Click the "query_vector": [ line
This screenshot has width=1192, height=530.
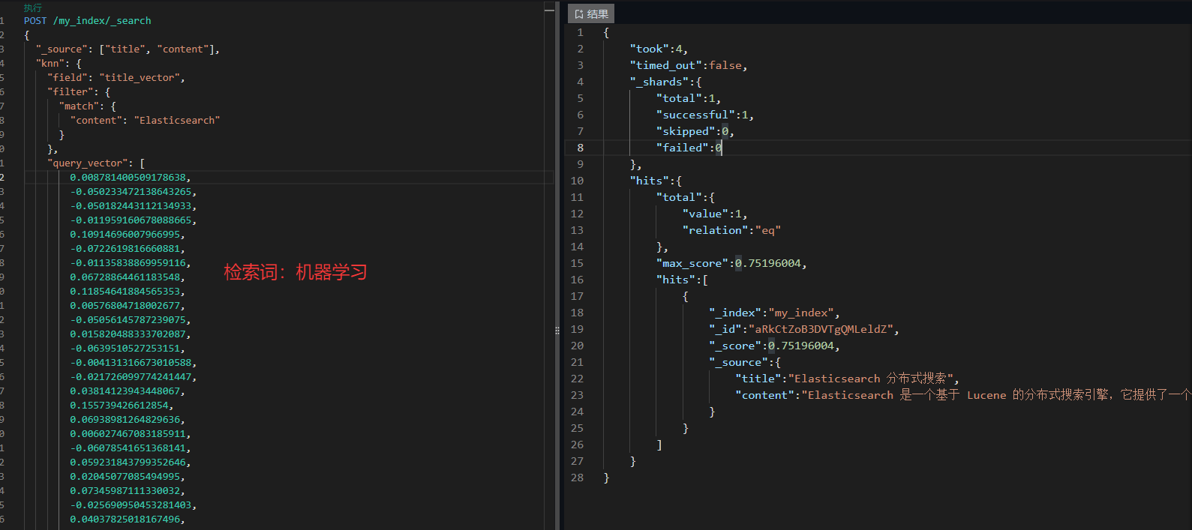[x=96, y=163]
